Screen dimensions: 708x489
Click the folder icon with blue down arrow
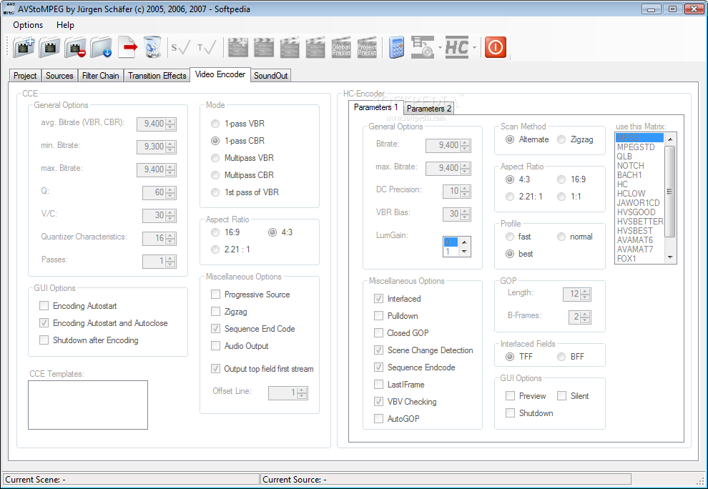(101, 47)
